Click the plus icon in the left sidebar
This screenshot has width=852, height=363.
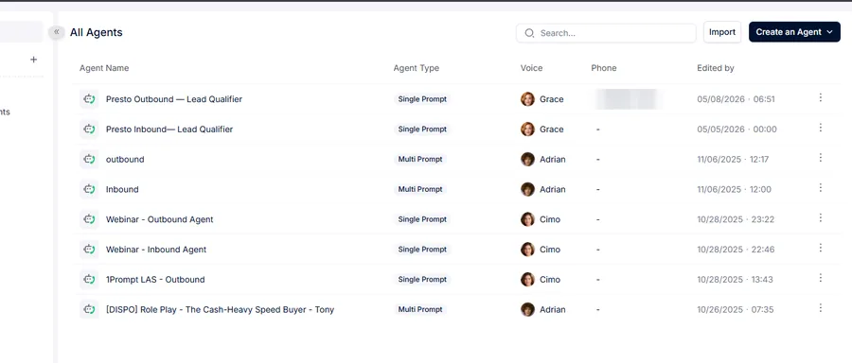tap(34, 60)
